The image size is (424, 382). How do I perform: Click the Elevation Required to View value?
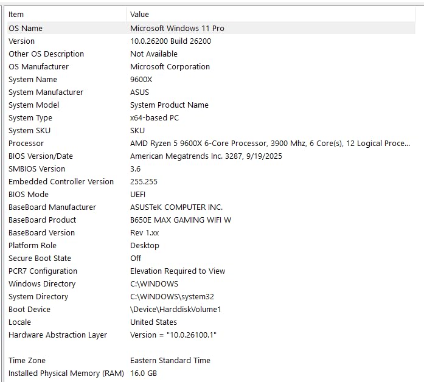178,271
